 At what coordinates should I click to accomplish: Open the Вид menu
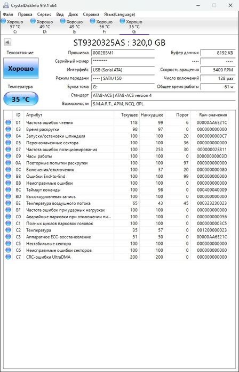point(60,14)
